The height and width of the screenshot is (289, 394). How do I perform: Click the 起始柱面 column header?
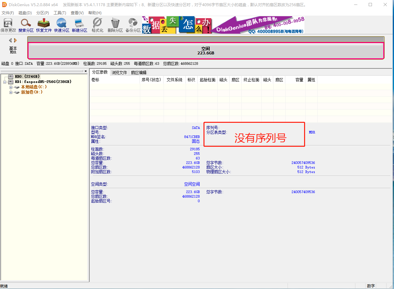click(x=208, y=80)
